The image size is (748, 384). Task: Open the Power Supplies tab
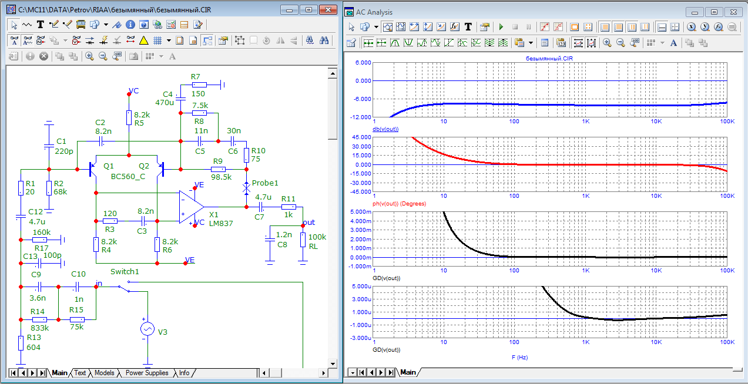pos(147,373)
